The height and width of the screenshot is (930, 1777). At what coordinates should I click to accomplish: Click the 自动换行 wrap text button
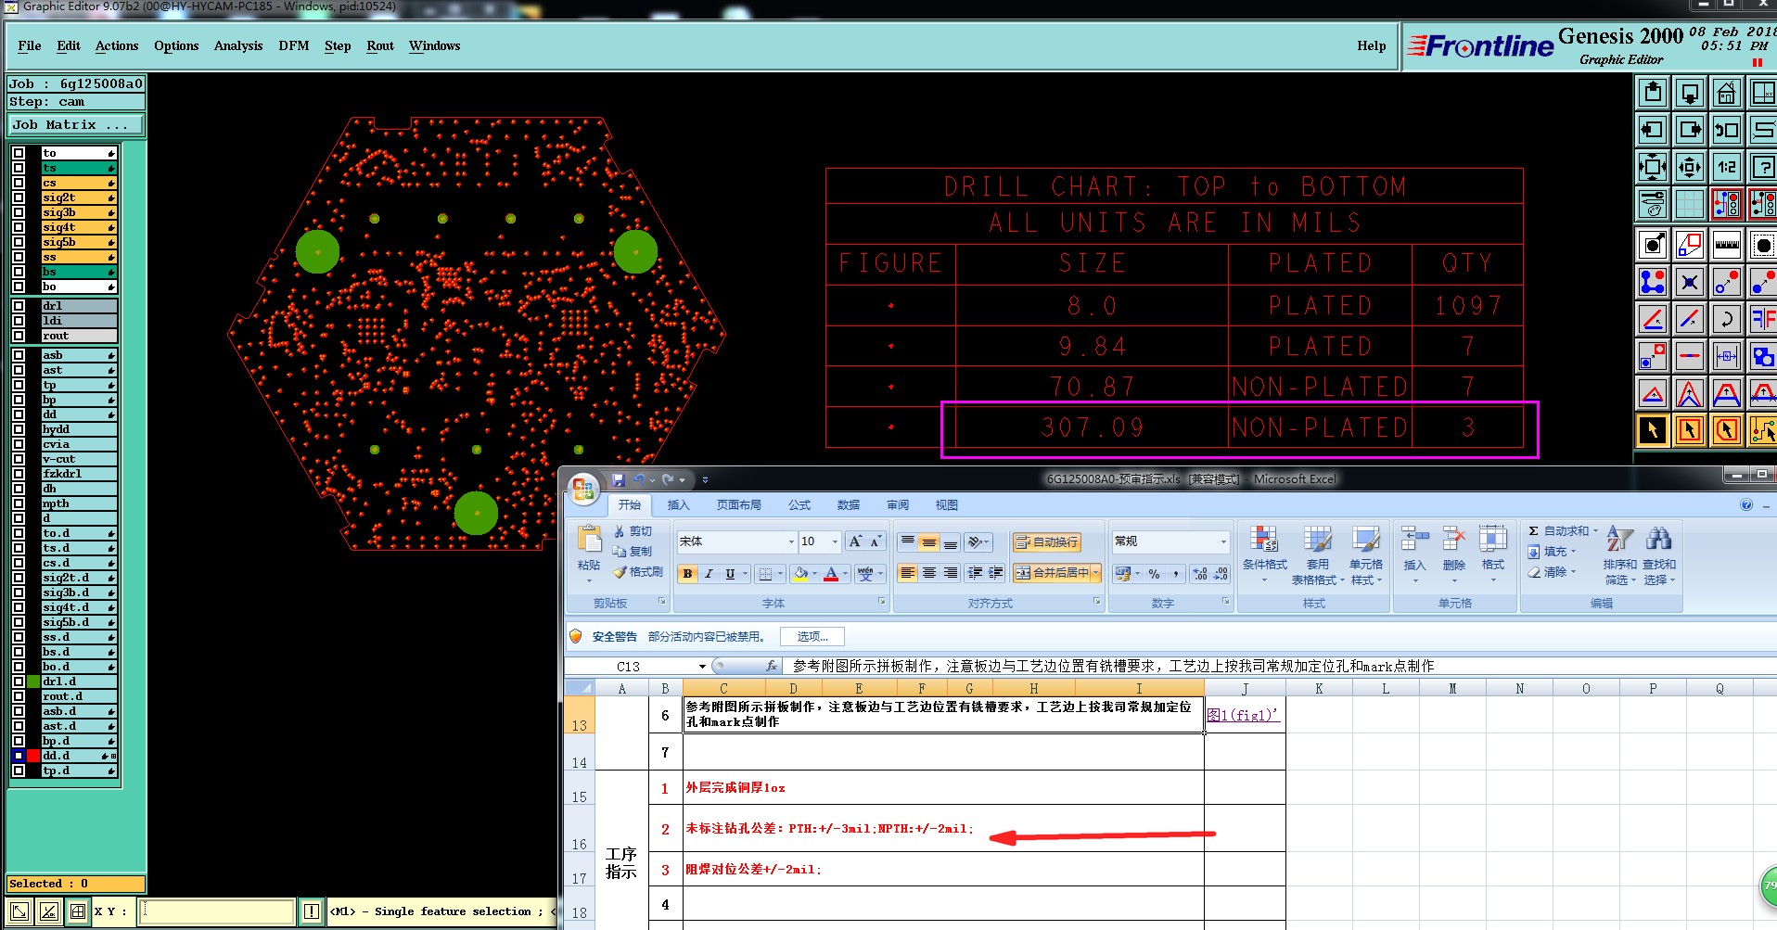pyautogui.click(x=1047, y=541)
